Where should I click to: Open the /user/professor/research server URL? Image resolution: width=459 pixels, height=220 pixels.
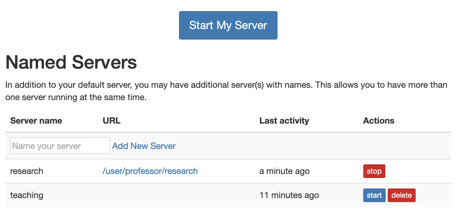[x=151, y=171]
